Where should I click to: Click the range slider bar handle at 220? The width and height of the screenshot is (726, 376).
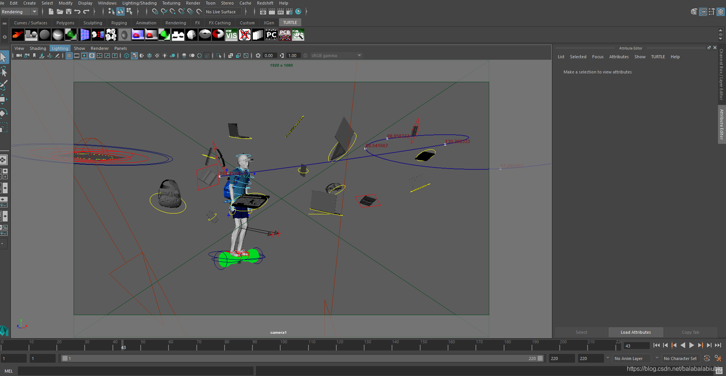(540, 358)
